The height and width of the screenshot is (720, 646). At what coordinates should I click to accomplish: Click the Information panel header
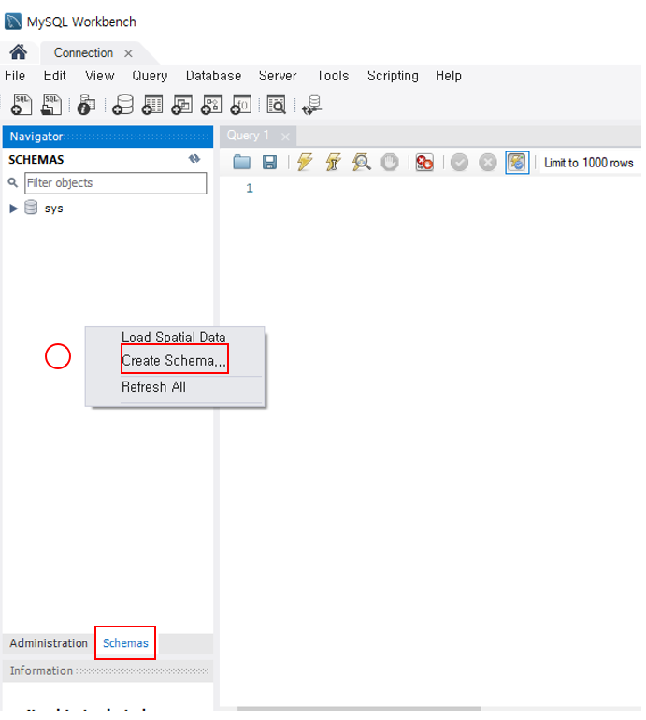(x=108, y=670)
